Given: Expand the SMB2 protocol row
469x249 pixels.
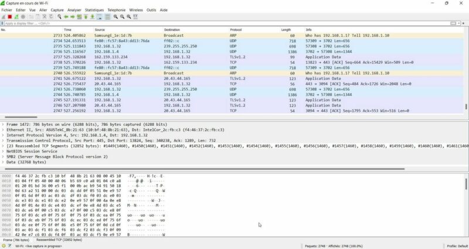Looking at the screenshot, I should (x=3, y=156).
